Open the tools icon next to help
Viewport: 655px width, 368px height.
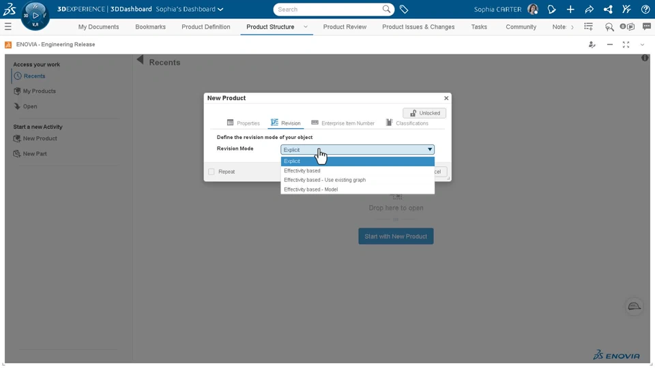coord(626,9)
